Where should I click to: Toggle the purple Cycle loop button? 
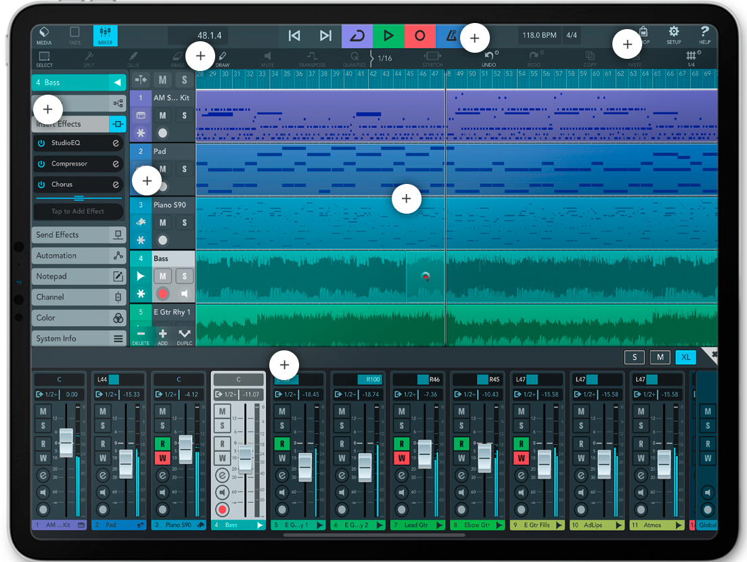click(357, 36)
